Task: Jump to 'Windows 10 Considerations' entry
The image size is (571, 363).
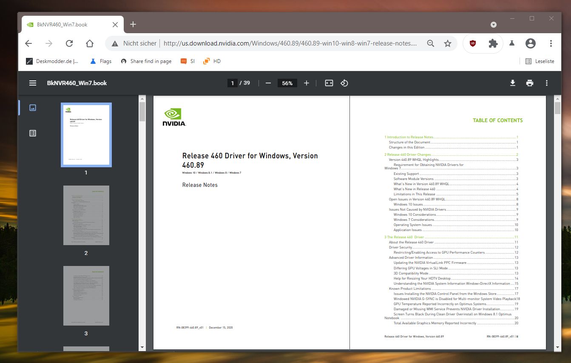Action: (x=456, y=214)
